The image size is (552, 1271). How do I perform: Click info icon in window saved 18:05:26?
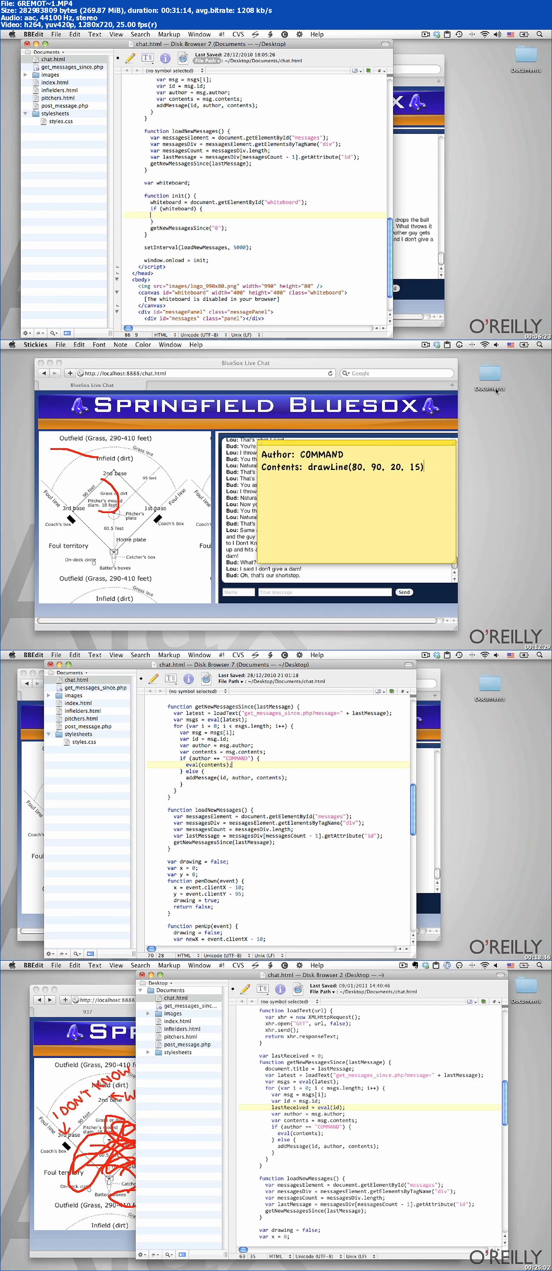[x=165, y=58]
